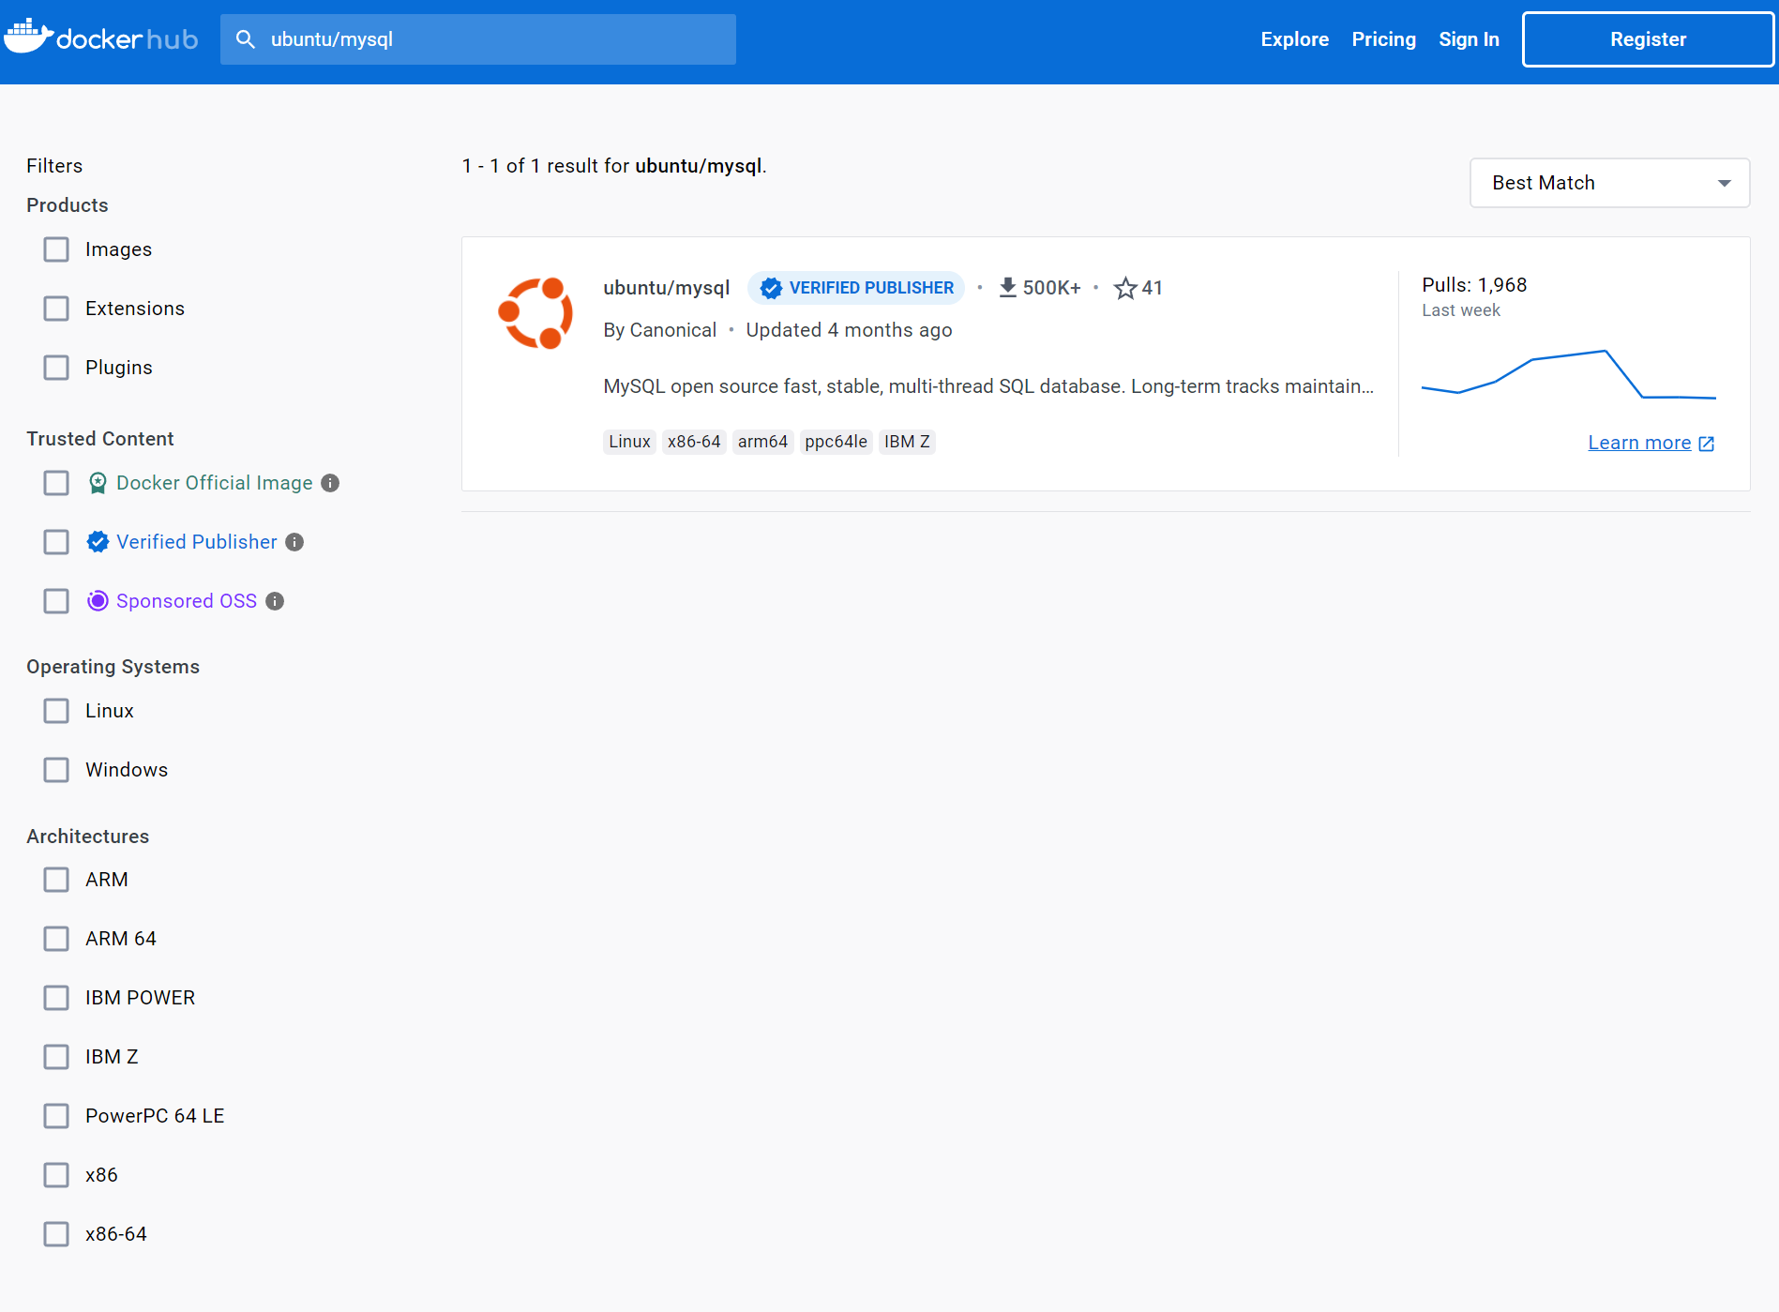Click the external link icon beside Learn more
The height and width of the screenshot is (1312, 1779).
[x=1707, y=444]
